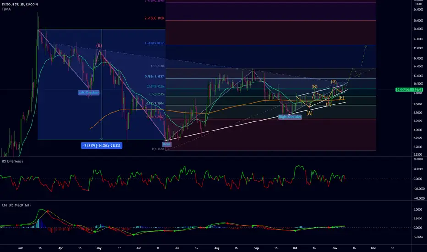This screenshot has height=252, width=427.
Task: Click the USDT currency label on price axis
Action: [x=419, y=4]
